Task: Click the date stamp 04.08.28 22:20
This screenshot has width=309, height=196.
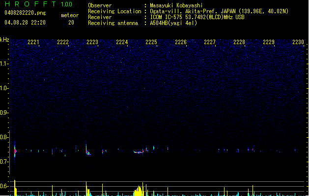Action: 25,23
